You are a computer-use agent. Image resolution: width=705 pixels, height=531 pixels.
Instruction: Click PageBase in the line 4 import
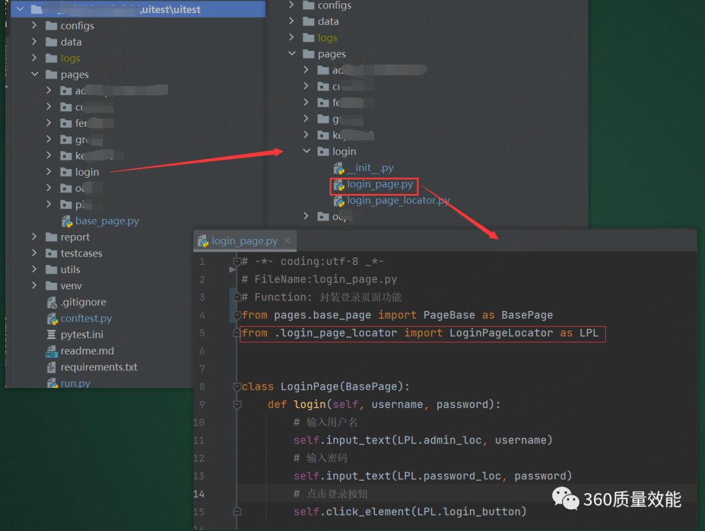(x=449, y=315)
